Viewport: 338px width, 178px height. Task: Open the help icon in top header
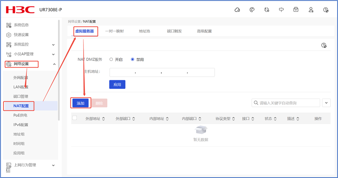[x=326, y=10]
